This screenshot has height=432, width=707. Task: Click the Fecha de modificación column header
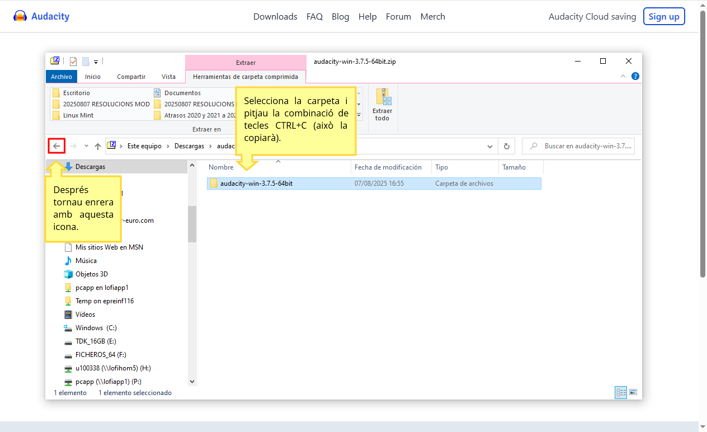pos(391,167)
